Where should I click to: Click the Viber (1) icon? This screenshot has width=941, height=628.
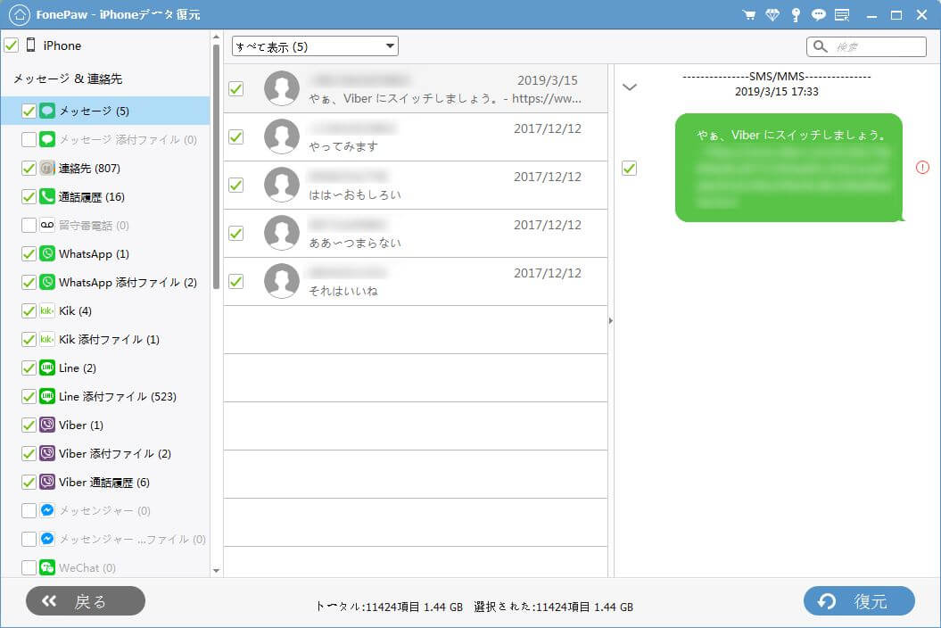47,425
